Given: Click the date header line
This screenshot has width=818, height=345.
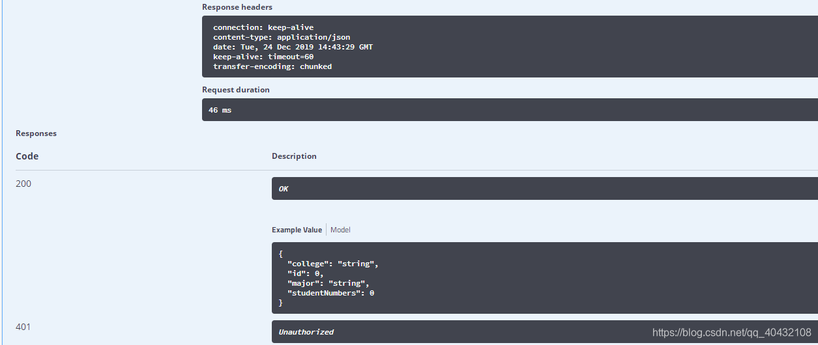Looking at the screenshot, I should pos(293,47).
